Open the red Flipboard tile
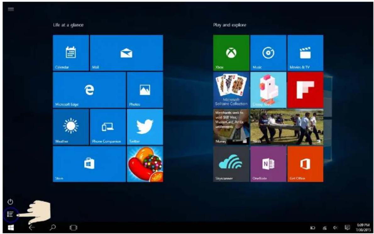 pyautogui.click(x=305, y=90)
